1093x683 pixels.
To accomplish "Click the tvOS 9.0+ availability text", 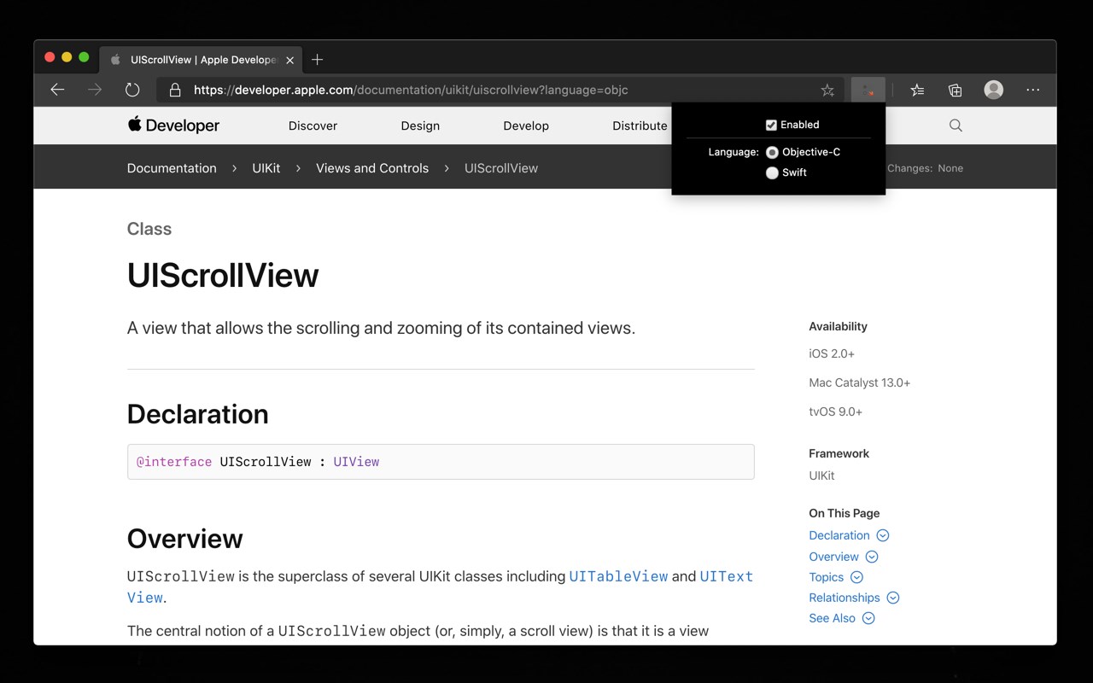I will click(836, 412).
